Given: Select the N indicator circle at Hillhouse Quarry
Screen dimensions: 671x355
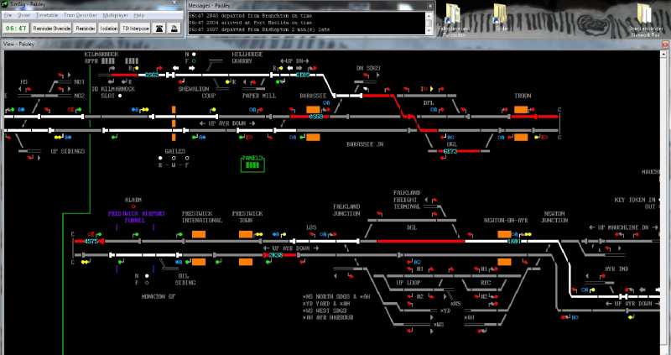Looking at the screenshot, I should click(194, 55).
